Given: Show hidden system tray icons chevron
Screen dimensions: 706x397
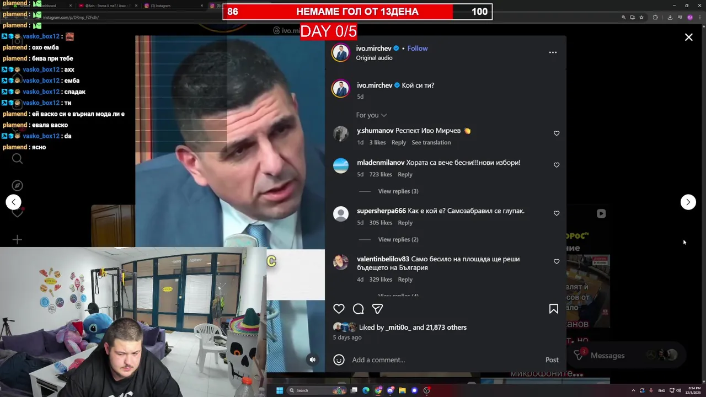Looking at the screenshot, I should tap(633, 390).
